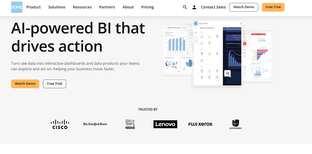Screen dimensions: 312x154
Task: Open the Product menu
Action: [x=33, y=7]
